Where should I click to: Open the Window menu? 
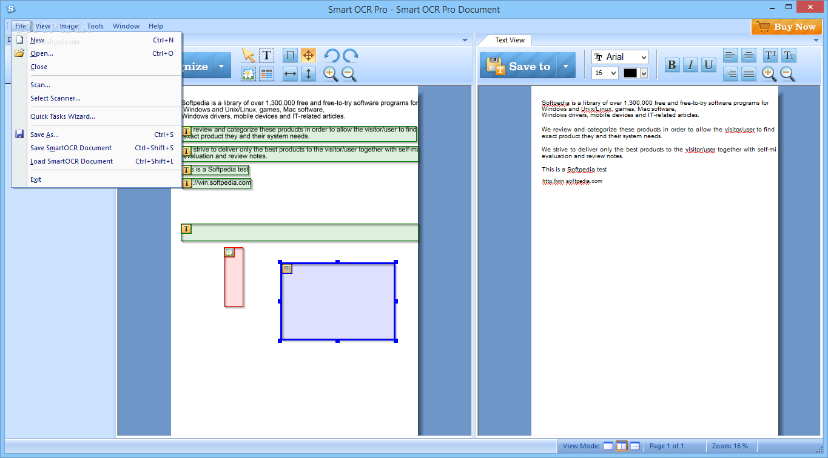pyautogui.click(x=126, y=26)
